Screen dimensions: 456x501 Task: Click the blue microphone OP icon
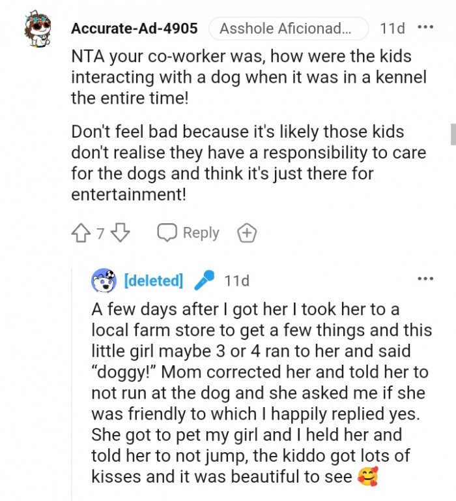coord(203,281)
